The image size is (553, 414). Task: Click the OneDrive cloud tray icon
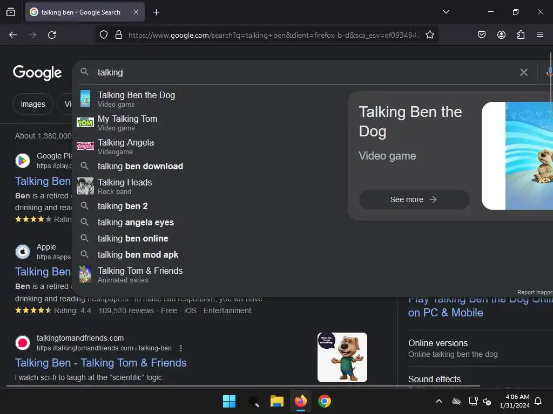click(456, 401)
